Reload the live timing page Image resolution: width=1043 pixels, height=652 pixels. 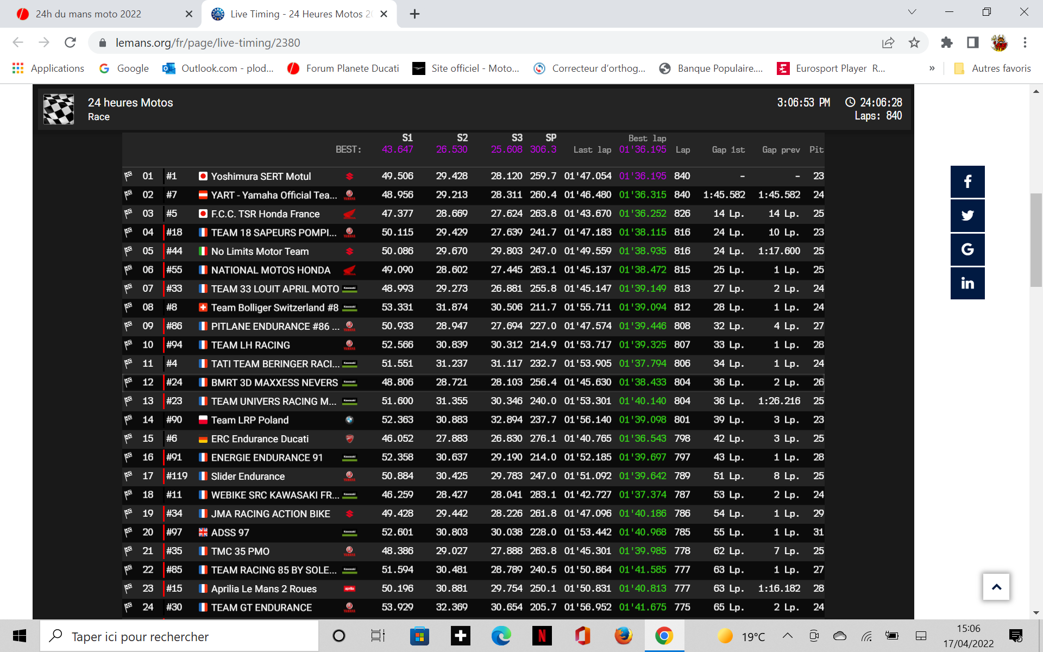click(x=70, y=42)
